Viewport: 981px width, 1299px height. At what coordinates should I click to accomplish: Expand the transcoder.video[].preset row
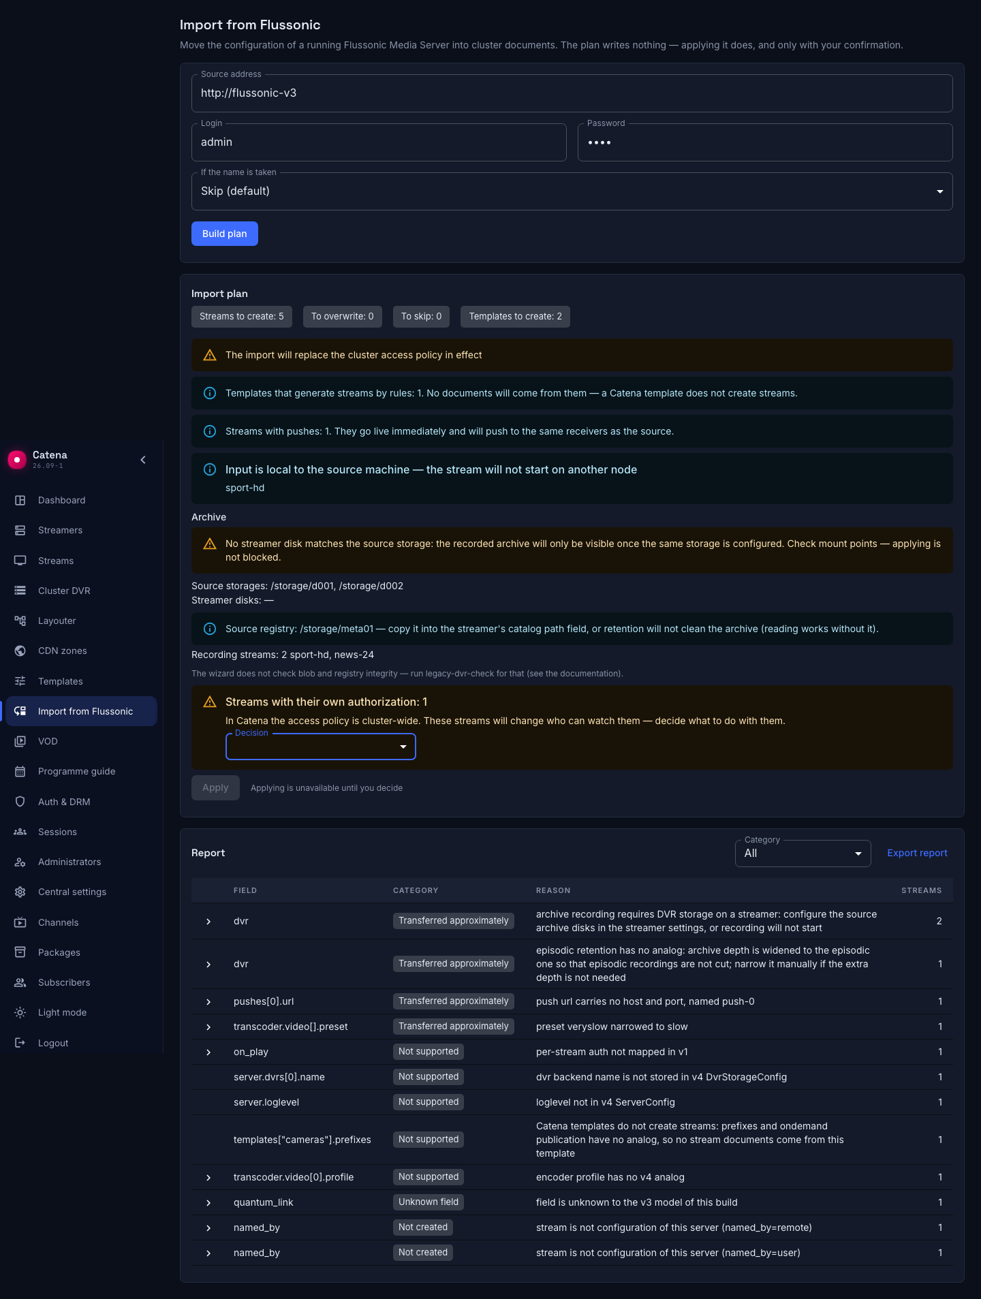pos(208,1027)
